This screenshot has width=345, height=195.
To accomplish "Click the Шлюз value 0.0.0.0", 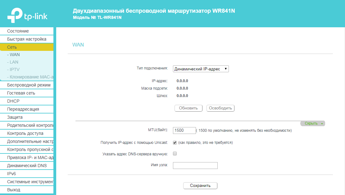I will coord(182,96).
